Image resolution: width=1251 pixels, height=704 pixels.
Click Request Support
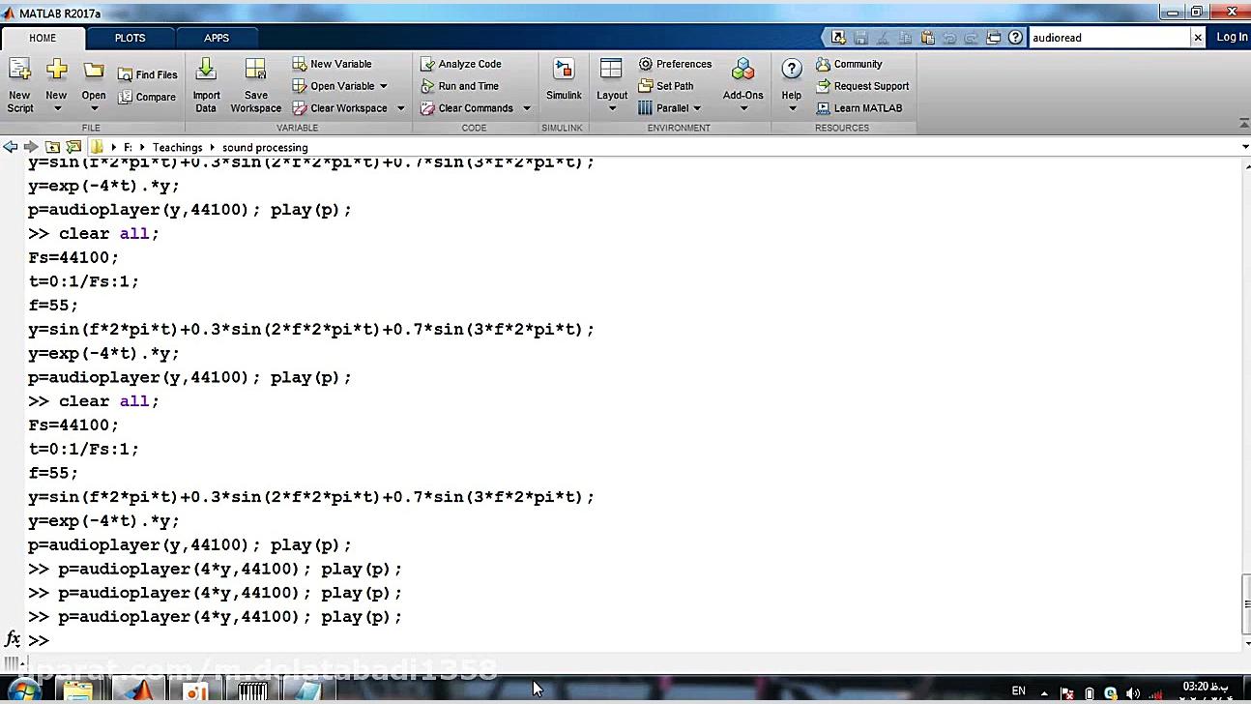862,86
